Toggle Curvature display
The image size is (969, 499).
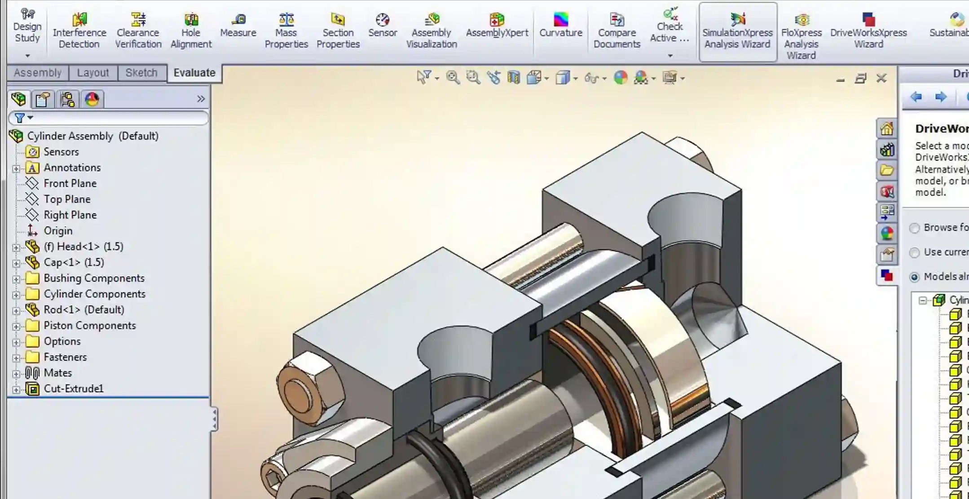pyautogui.click(x=561, y=26)
